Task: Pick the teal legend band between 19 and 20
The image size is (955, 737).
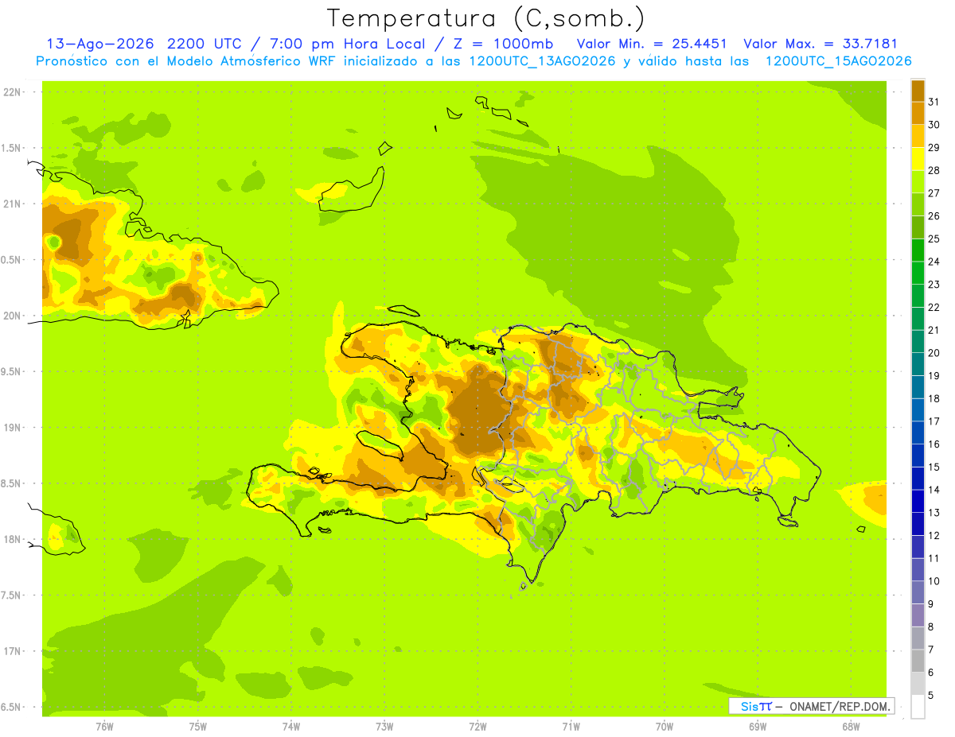Action: coord(918,364)
